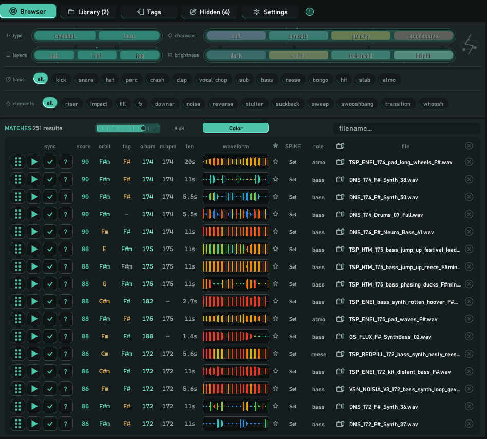Screen dimensions: 487x439
Task: Click Set for DNS_174_F#_Synth_38.wav
Action: [x=293, y=179]
